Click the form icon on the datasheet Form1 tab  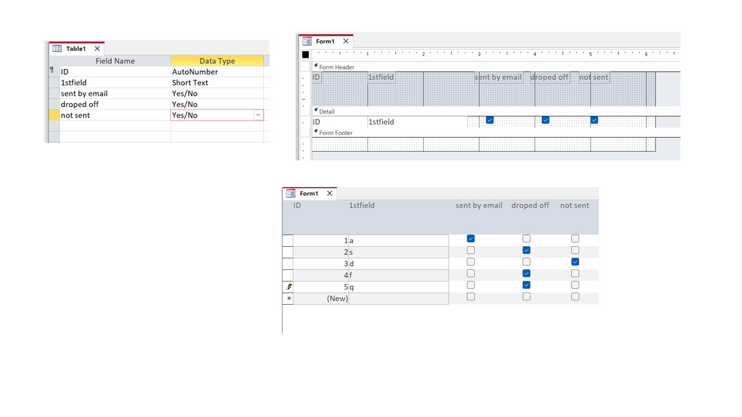290,193
